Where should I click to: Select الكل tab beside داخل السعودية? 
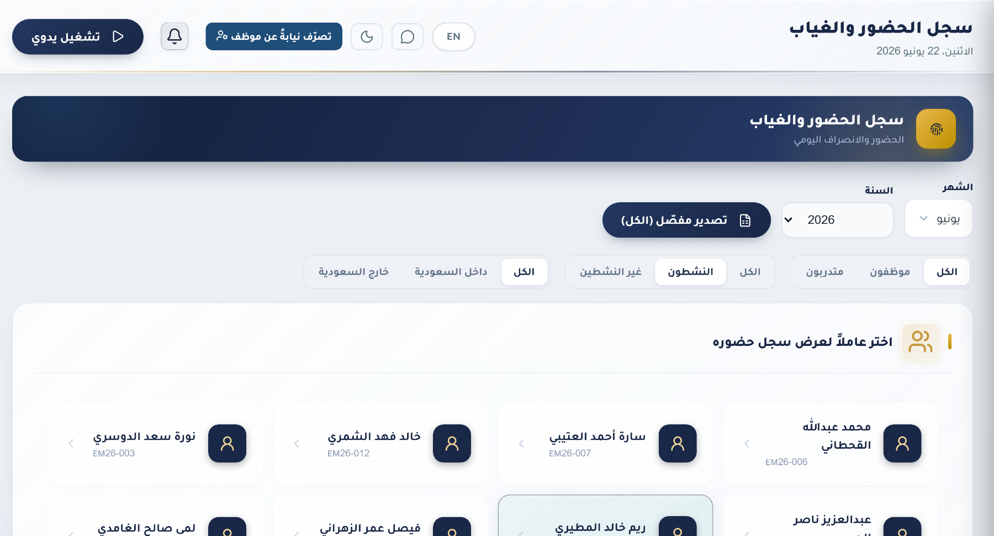point(524,272)
